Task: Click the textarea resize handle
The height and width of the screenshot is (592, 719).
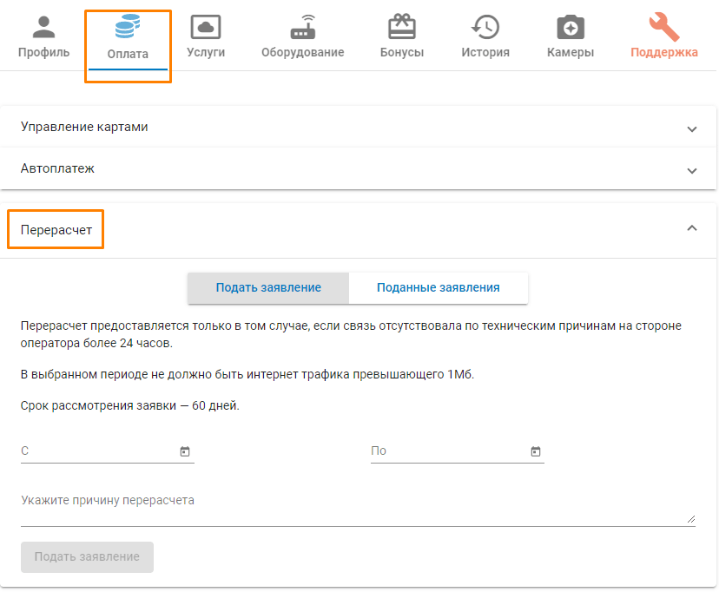Action: 691,519
